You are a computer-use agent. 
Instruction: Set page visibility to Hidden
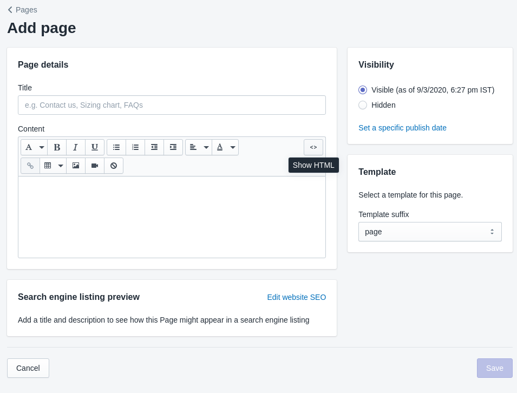363,105
